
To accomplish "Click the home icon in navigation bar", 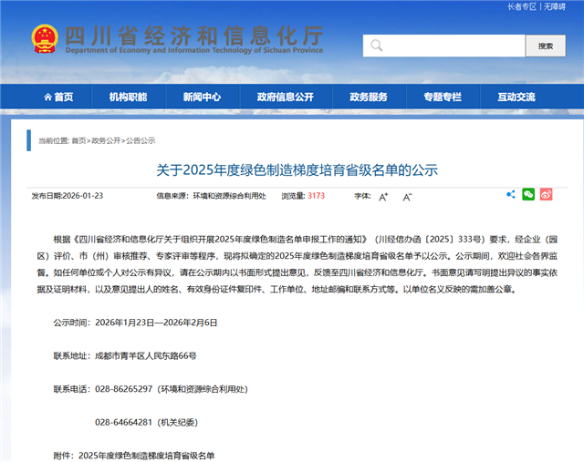I will (47, 98).
